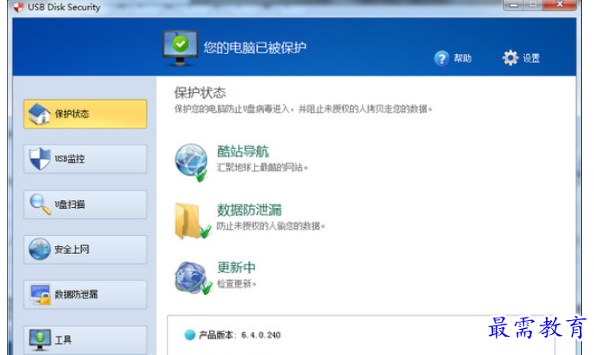Go to the 安全上网 section
Image resolution: width=594 pixels, height=355 pixels.
pyautogui.click(x=85, y=250)
